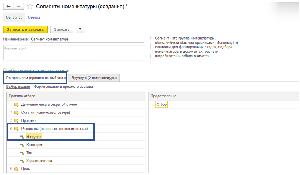Select the Выбор правил subtab

click(x=18, y=87)
